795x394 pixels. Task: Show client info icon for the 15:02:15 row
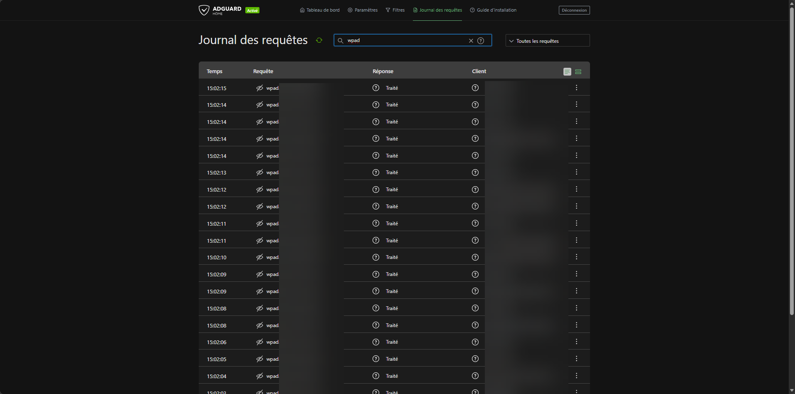point(475,88)
